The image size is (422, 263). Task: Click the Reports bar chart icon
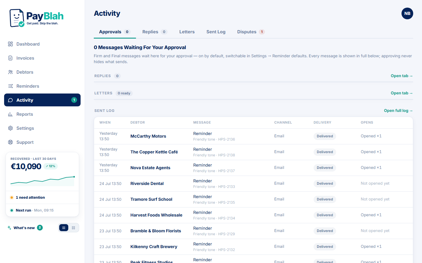pos(10,114)
